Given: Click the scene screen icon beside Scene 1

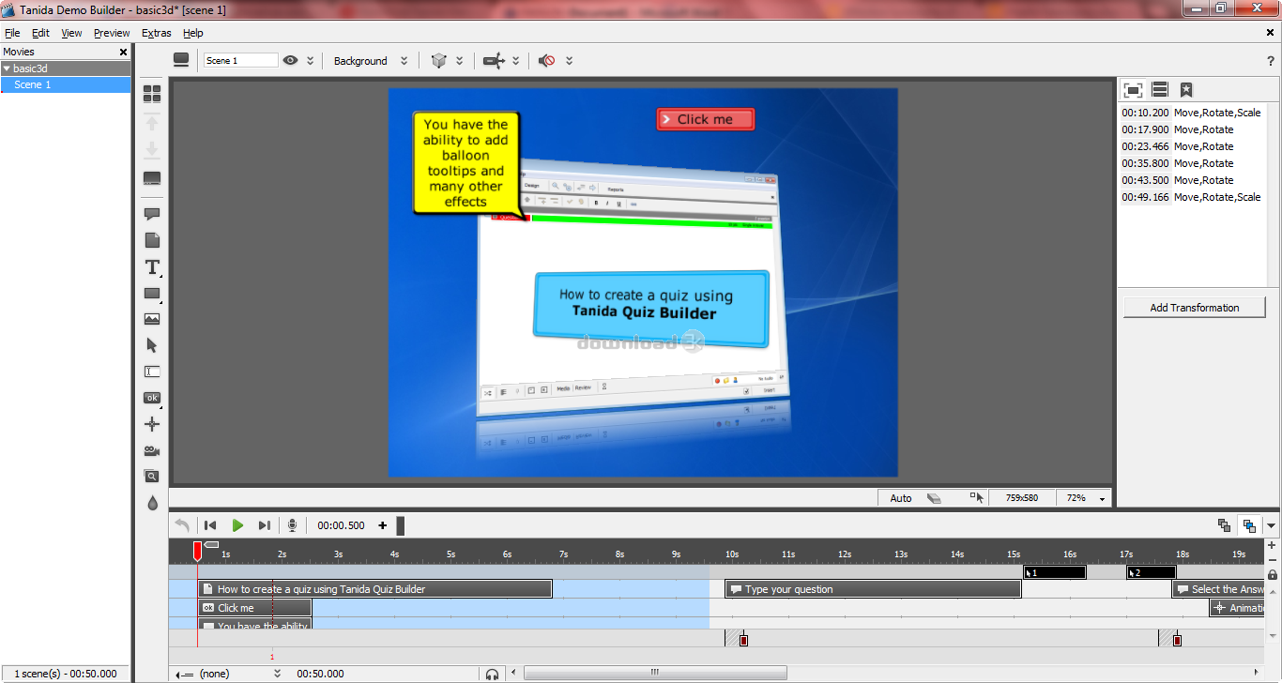Looking at the screenshot, I should (182, 60).
